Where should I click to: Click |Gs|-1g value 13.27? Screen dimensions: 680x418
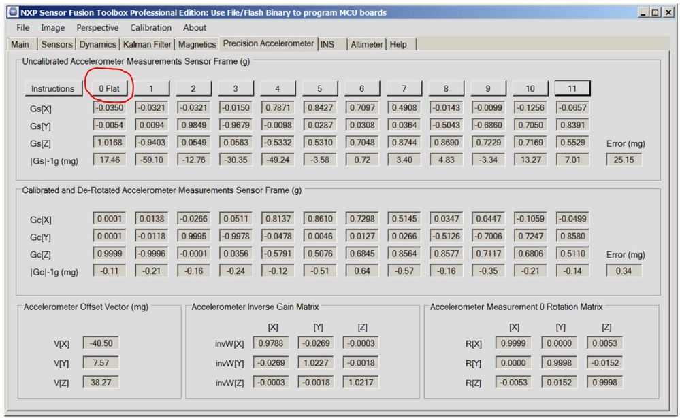tap(530, 160)
